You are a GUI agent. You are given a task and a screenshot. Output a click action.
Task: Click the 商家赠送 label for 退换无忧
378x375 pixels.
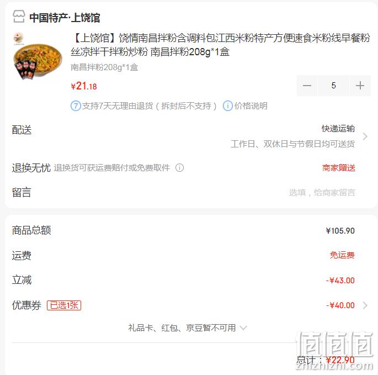click(339, 168)
